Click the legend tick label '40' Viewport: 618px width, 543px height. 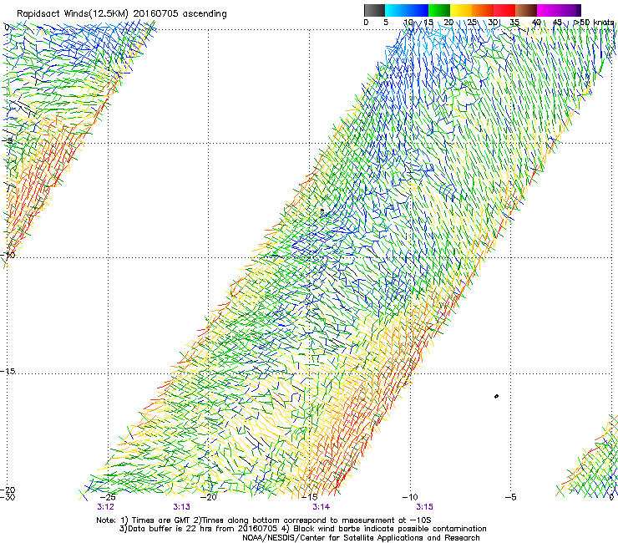[536, 23]
